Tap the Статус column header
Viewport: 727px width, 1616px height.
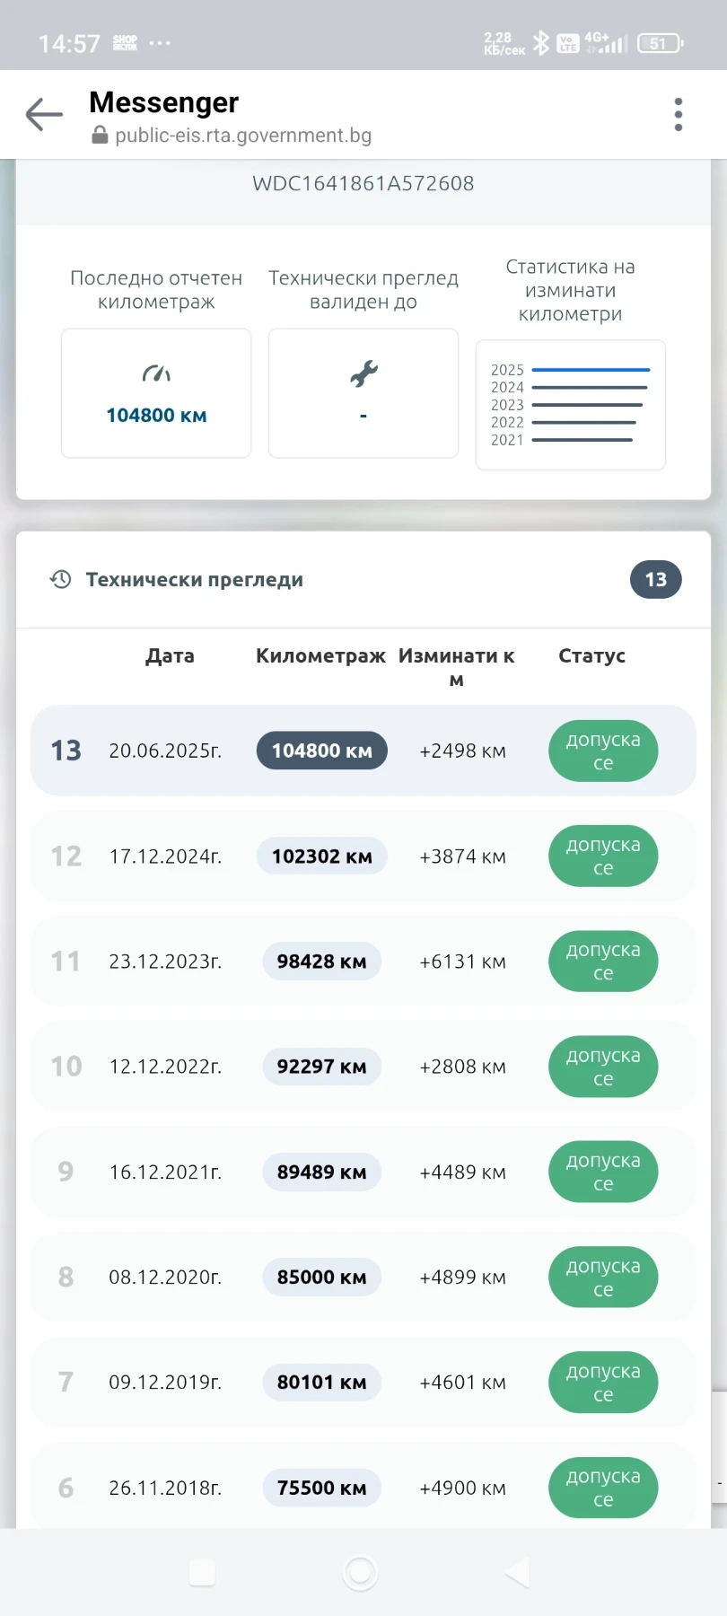591,656
